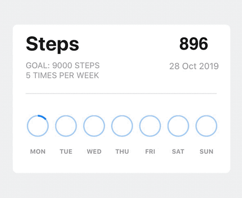Tap the 896 step count
Screen dimensions: 242x198
click(194, 44)
